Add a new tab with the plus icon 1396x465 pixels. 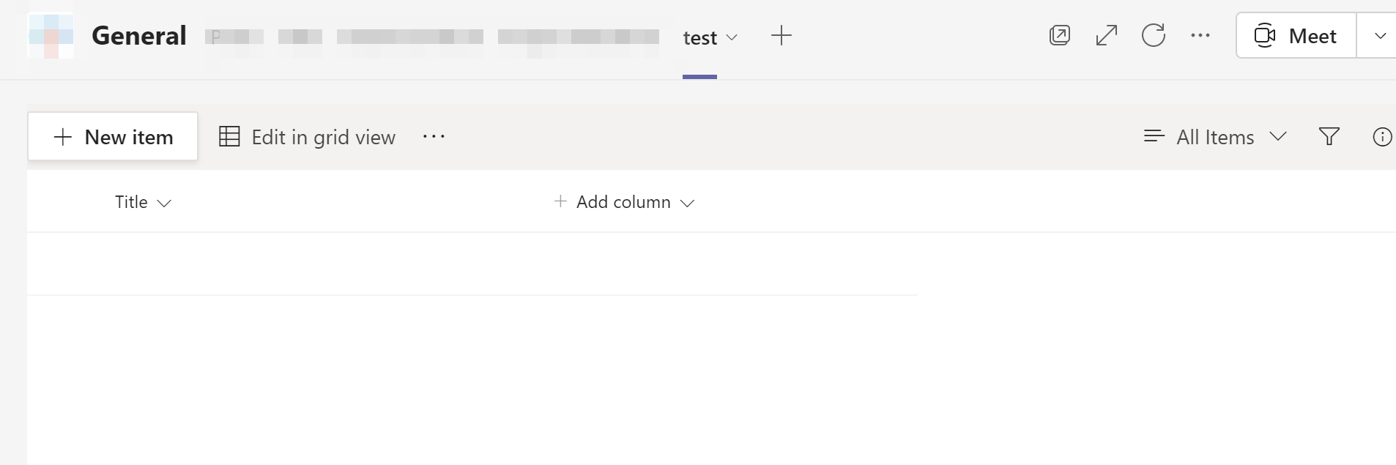click(781, 34)
